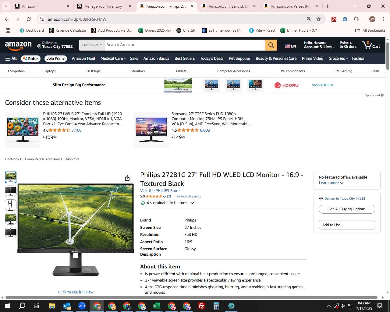Visit the PHILIPS Store link
Image resolution: width=390 pixels, height=312 pixels.
point(160,191)
